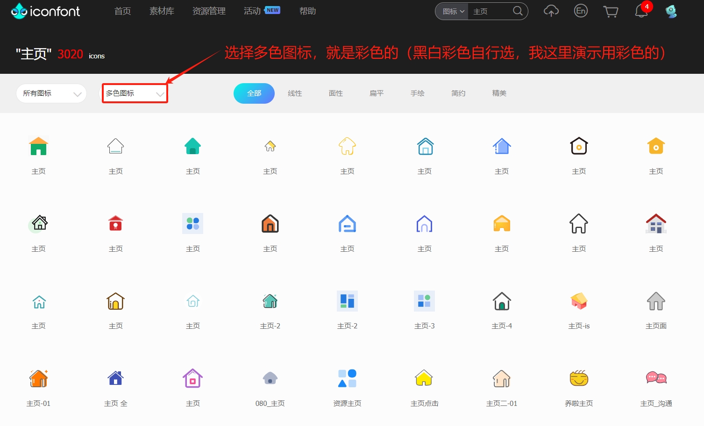Viewport: 704px width, 426px height.
Task: Open the 图标 search scope dropdown
Action: (451, 11)
